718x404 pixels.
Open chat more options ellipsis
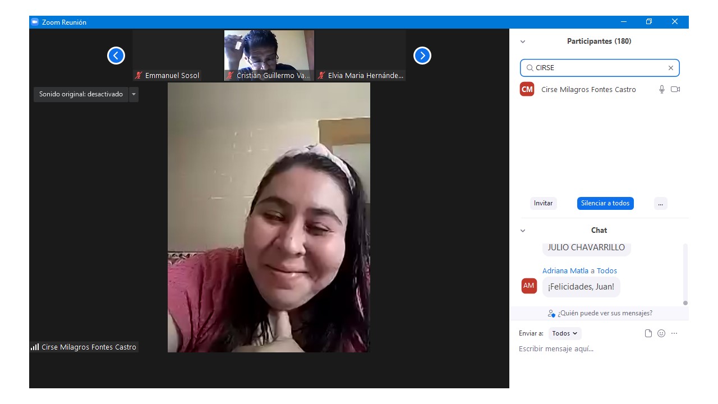[674, 333]
